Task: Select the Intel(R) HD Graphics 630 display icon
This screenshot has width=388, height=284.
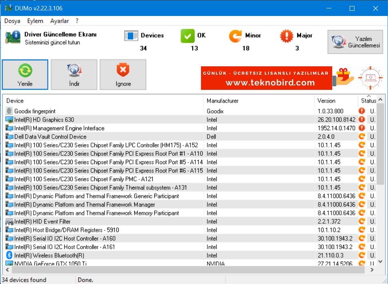Action: (x=9, y=120)
